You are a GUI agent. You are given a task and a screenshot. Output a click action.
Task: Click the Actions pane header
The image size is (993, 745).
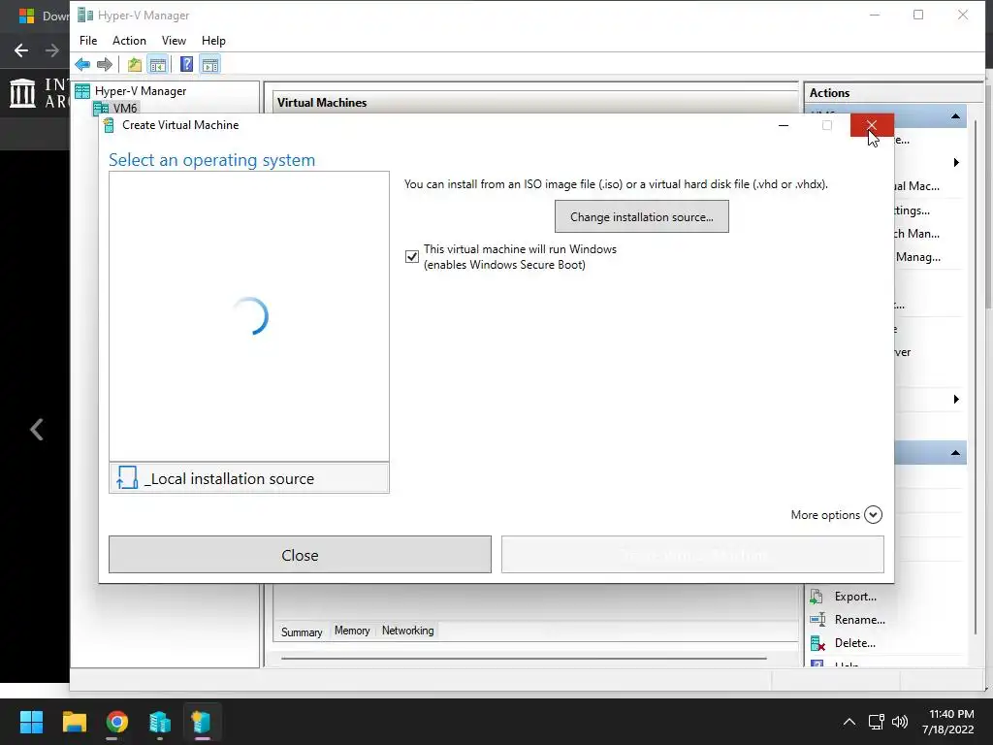coord(893,92)
